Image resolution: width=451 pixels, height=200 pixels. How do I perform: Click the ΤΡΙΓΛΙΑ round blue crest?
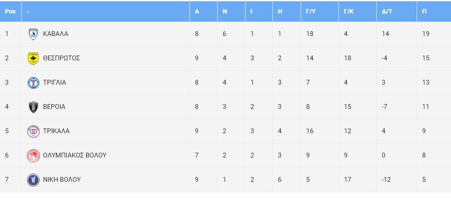coord(33,83)
